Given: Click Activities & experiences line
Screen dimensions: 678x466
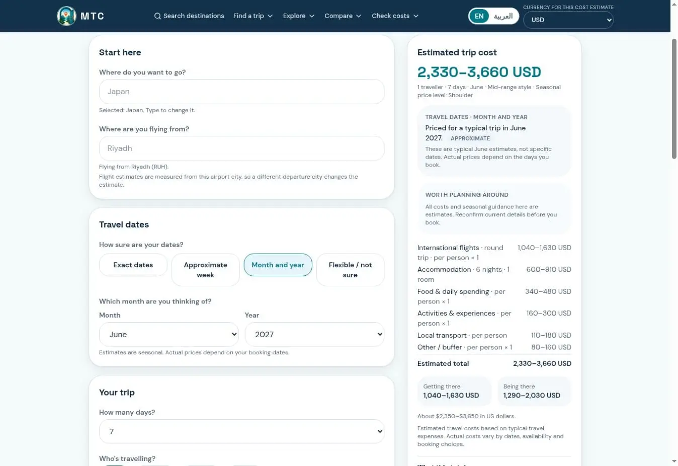Looking at the screenshot, I should pyautogui.click(x=494, y=318).
